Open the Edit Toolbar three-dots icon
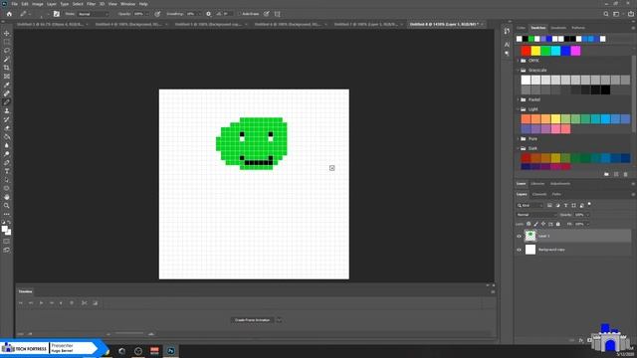637x358 pixels. 7,214
